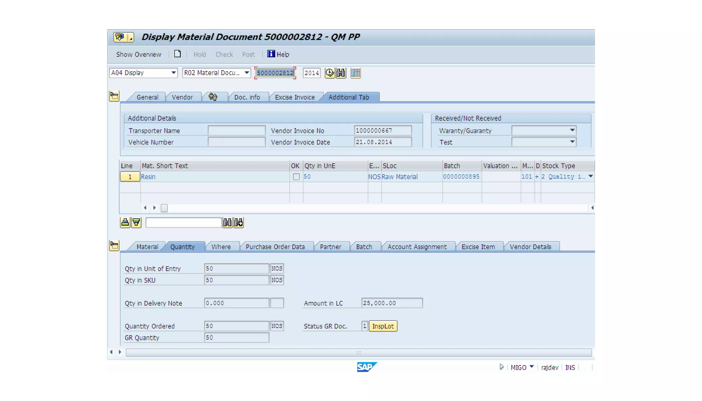Click the material document number field 5000002812
The width and height of the screenshot is (702, 401).
(275, 73)
